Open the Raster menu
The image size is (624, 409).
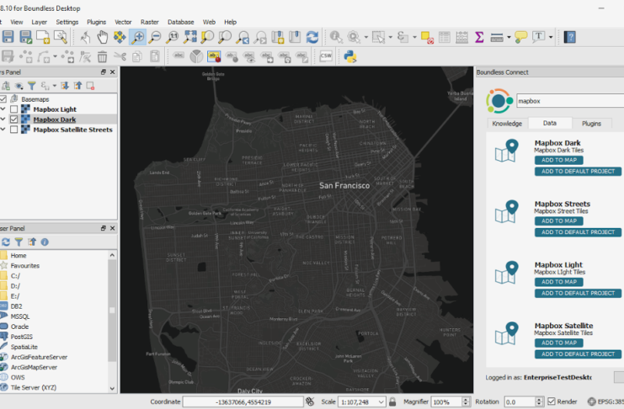coord(150,22)
